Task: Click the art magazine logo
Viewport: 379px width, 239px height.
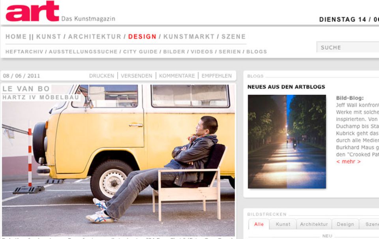Action: [32, 11]
